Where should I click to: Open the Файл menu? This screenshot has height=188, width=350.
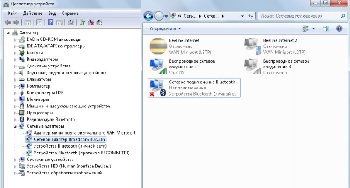click(x=12, y=14)
